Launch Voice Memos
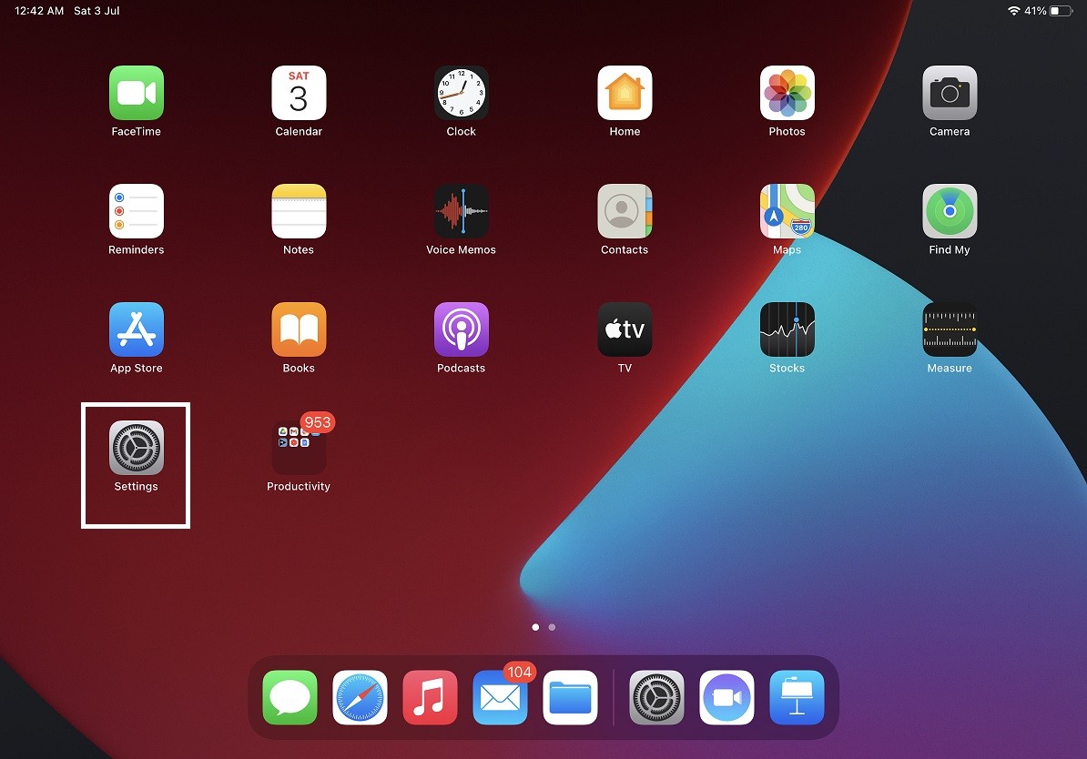1087x759 pixels. click(x=462, y=211)
